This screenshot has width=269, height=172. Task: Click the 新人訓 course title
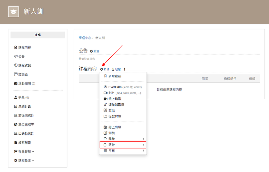pyautogui.click(x=34, y=12)
